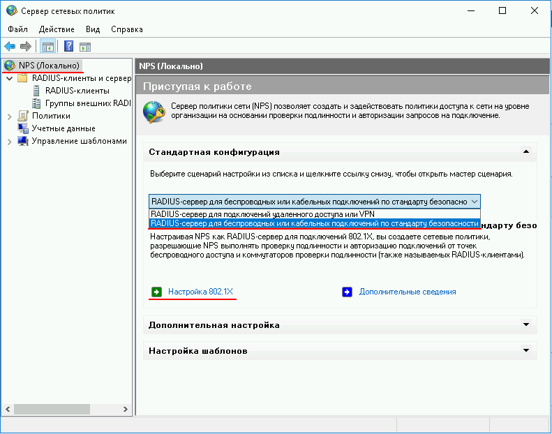The height and width of the screenshot is (434, 552).
Task: Collapse the RADIUS-клиенты и серверы tree node
Action: (10, 78)
